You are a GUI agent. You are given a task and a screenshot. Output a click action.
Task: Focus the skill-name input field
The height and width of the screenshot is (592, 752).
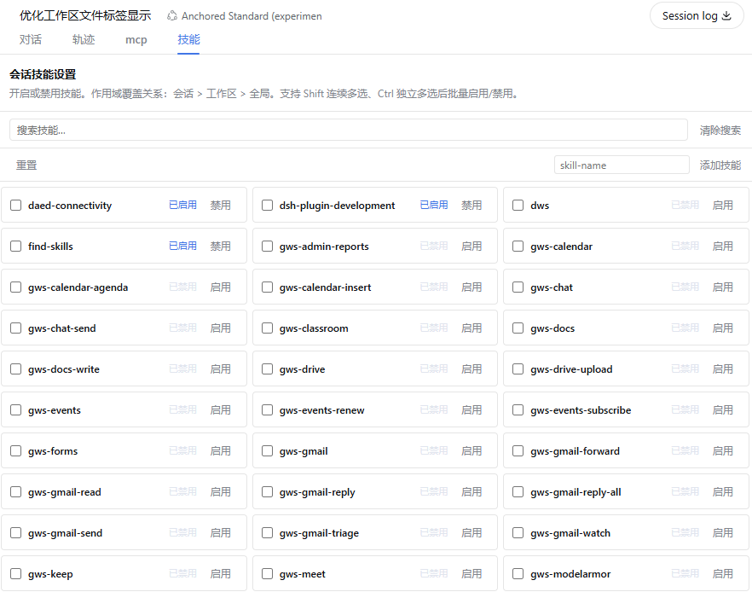point(622,165)
